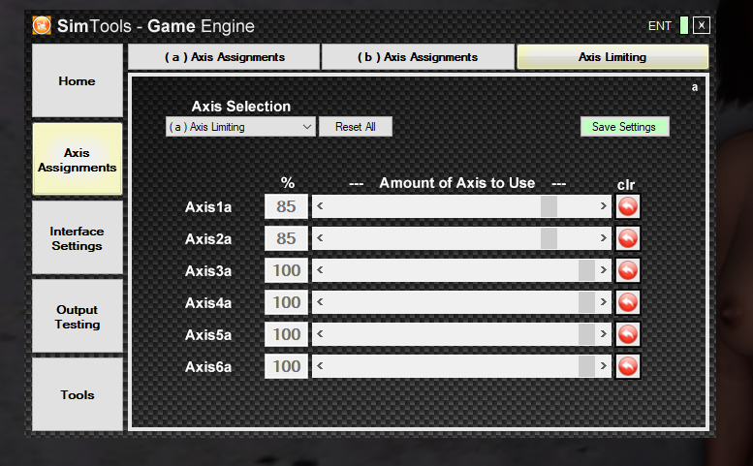Screen dimensions: 753x466
Task: Increase Axis4a with the right arrow
Action: pos(603,302)
